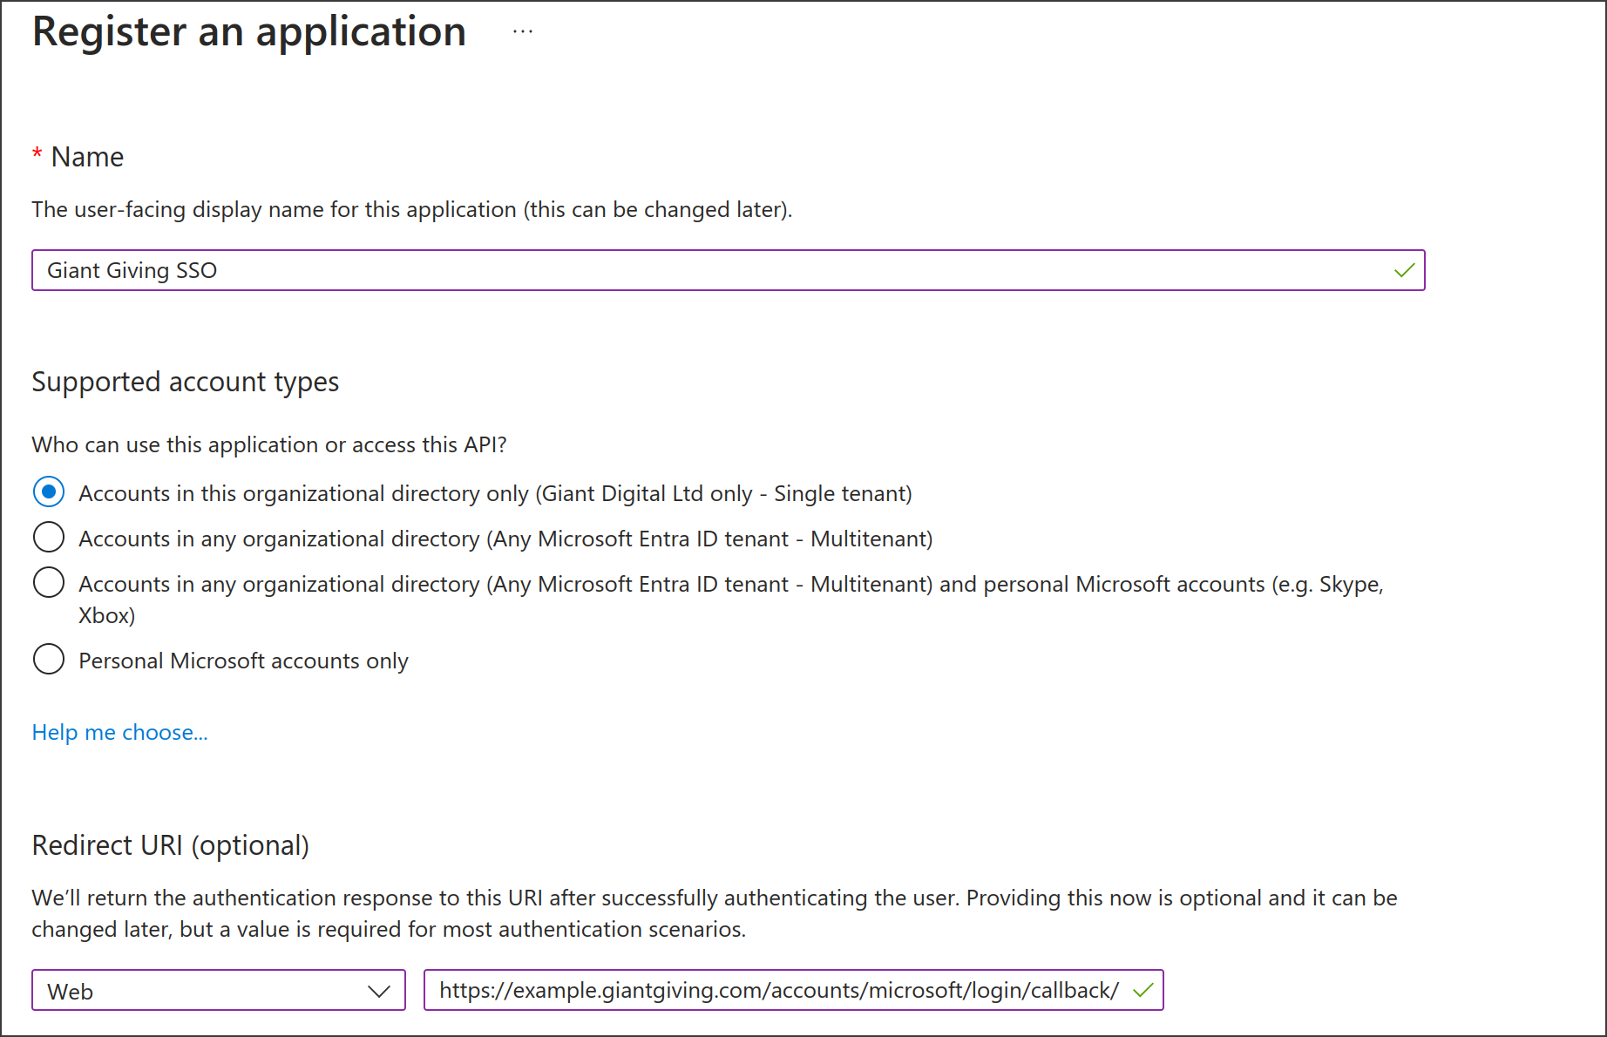The height and width of the screenshot is (1037, 1607).
Task: Click the Register an application heading
Action: [x=248, y=31]
